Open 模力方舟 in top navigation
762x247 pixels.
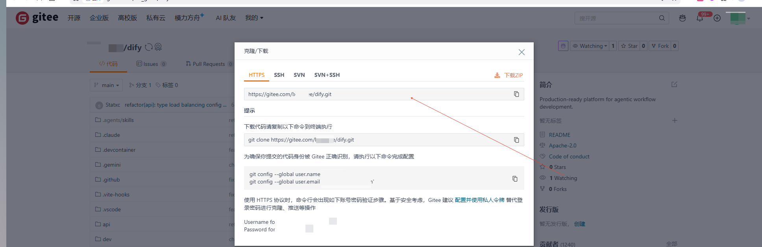point(189,18)
